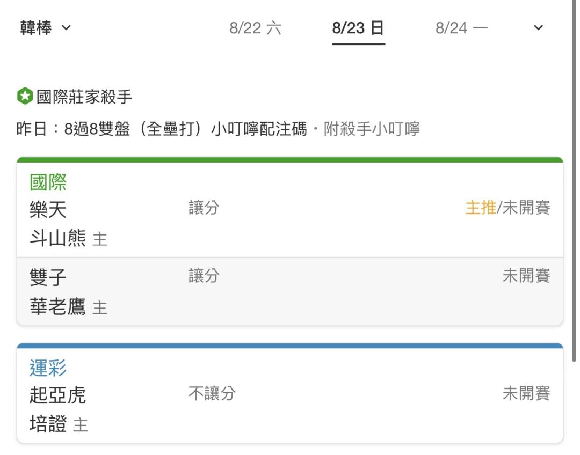The image size is (580, 455).
Task: Open the 國際莊家殺手 profile name
Action: pyautogui.click(x=84, y=97)
